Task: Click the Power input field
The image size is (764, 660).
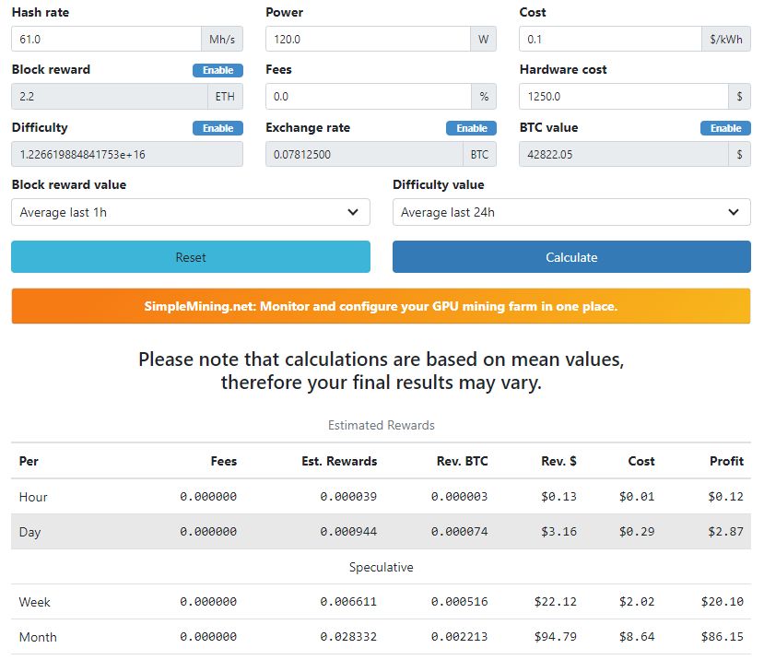Action: 368,40
